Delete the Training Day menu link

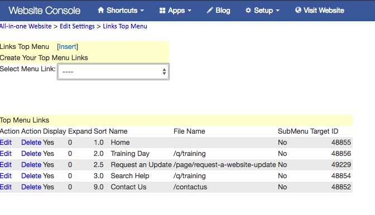coord(31,154)
